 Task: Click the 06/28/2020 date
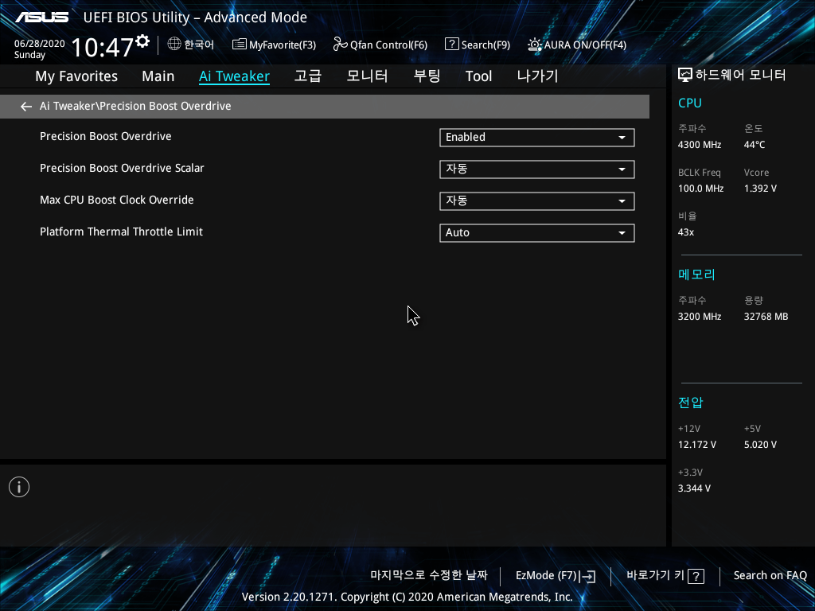pos(40,44)
